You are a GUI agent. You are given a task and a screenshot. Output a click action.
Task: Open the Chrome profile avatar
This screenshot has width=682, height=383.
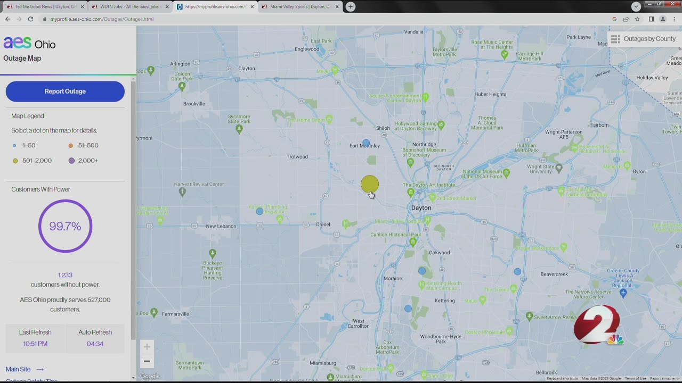coord(663,19)
